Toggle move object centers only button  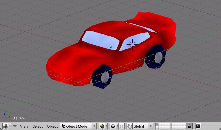tap(121, 126)
